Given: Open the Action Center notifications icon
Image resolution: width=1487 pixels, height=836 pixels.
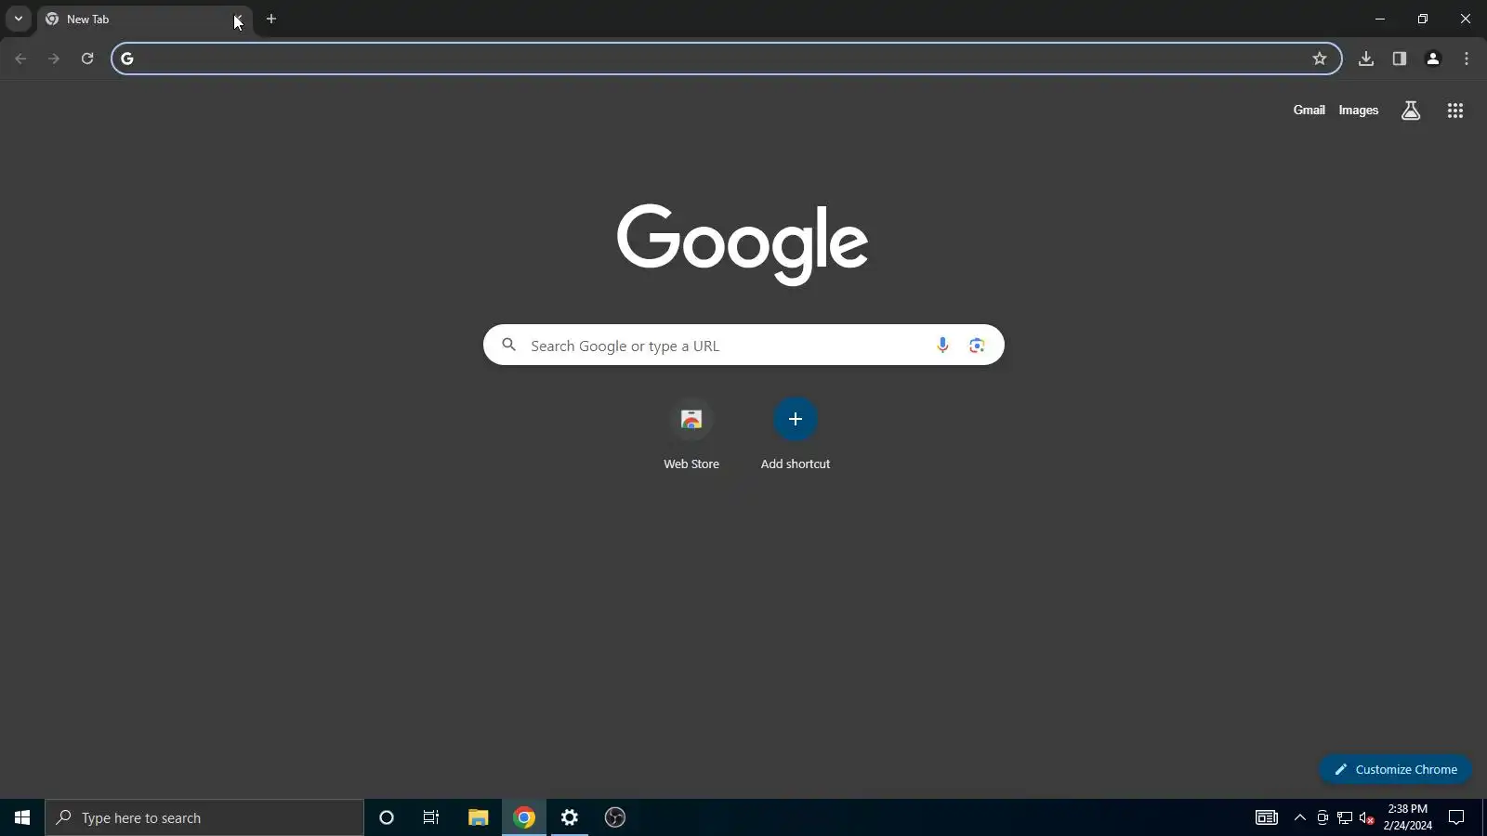Looking at the screenshot, I should tap(1456, 817).
